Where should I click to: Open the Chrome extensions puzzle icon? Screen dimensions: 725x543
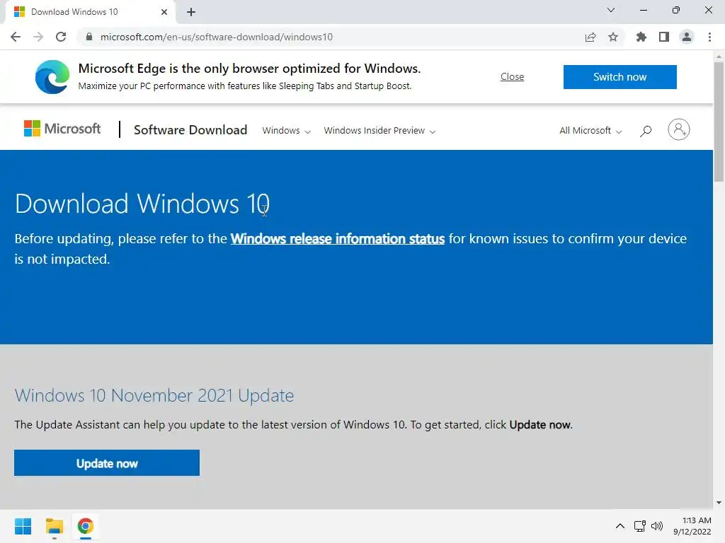(x=641, y=37)
